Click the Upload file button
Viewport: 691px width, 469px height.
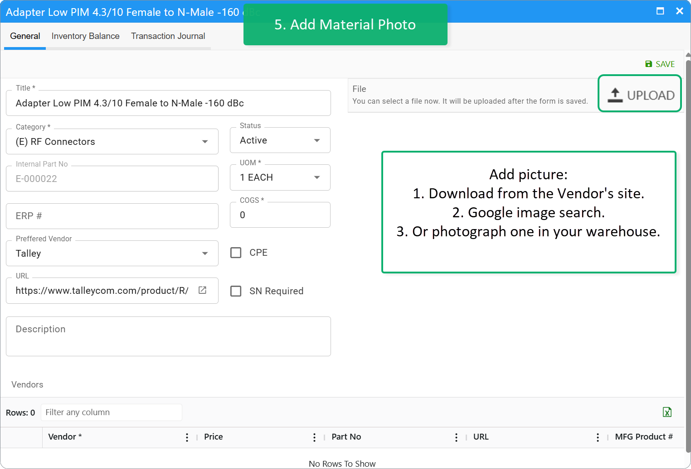(x=640, y=95)
